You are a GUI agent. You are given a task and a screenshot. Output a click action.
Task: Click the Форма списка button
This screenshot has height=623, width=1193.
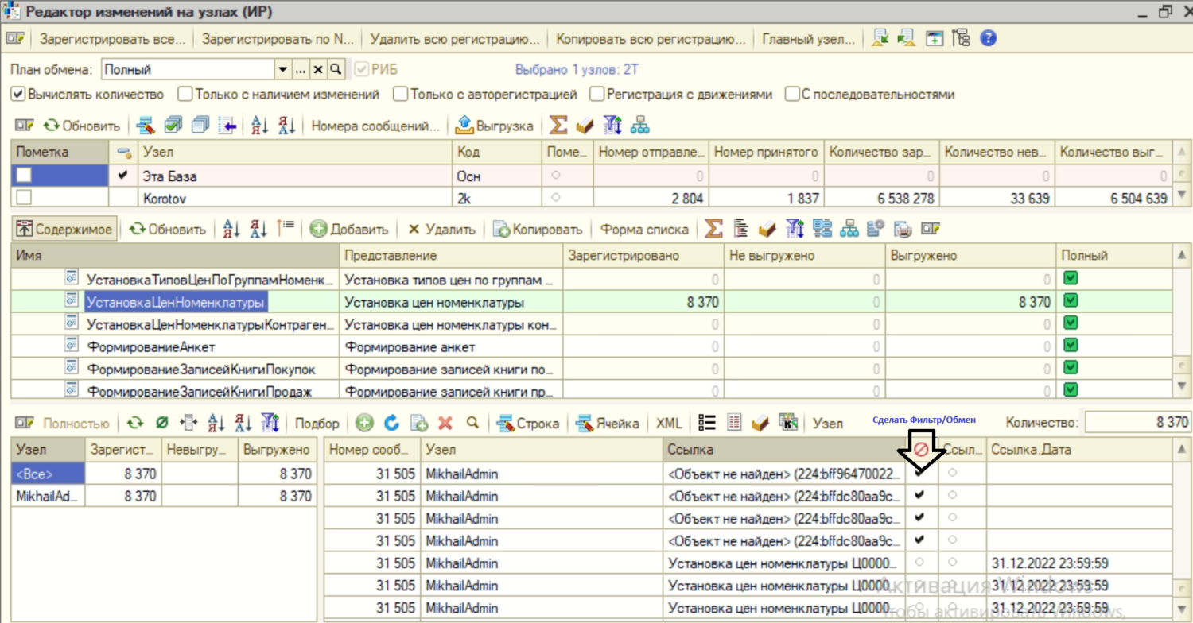pos(644,229)
